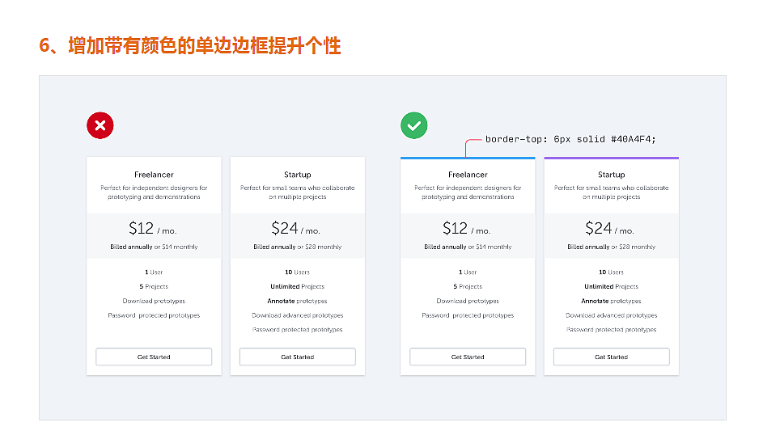Click Unlimited Projects in borderless Startup card
The width and height of the screenshot is (763, 435).
[x=297, y=286]
